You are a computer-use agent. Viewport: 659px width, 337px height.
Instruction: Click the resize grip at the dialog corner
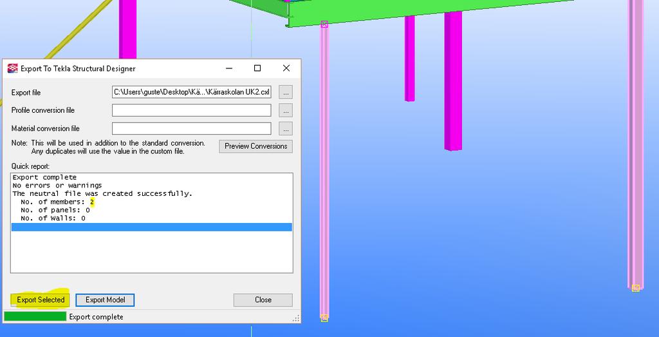(x=296, y=318)
